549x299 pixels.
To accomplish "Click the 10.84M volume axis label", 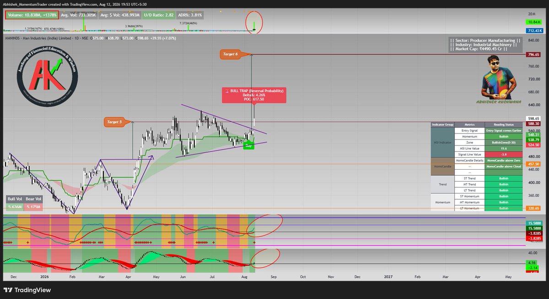I will [533, 22].
